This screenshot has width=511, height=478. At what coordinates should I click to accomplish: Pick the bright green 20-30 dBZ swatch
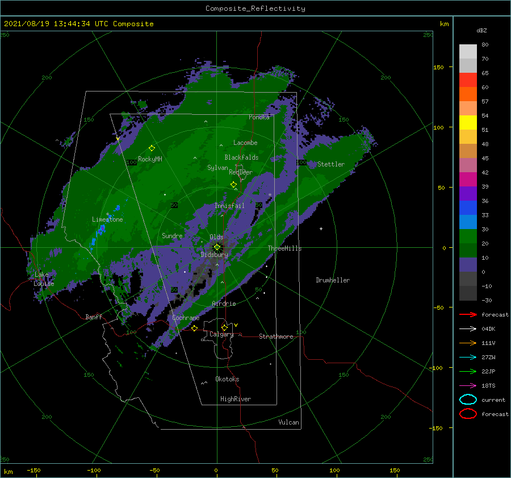pyautogui.click(x=468, y=236)
